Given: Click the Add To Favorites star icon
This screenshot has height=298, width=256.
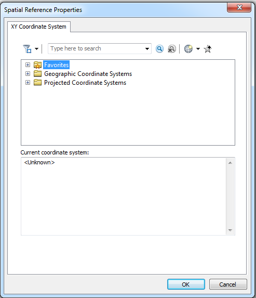Looking at the screenshot, I should [x=208, y=49].
